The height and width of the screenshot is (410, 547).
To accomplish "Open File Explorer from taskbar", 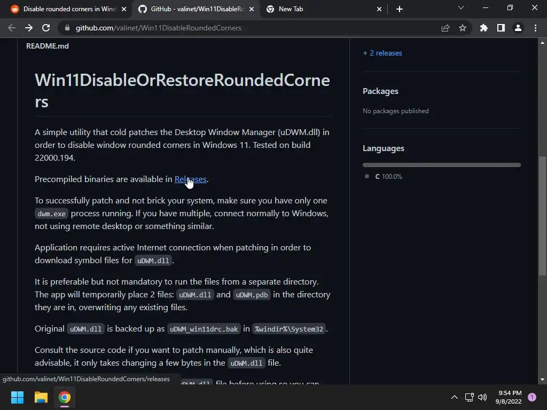I will tap(41, 397).
